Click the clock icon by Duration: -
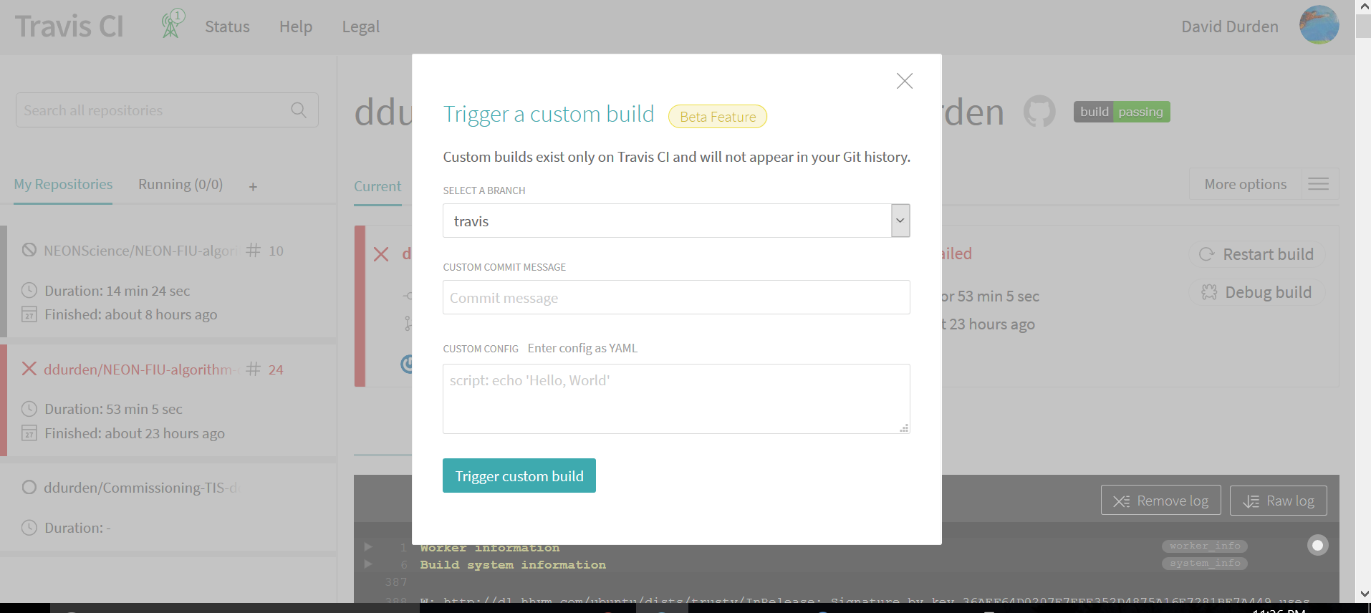The width and height of the screenshot is (1371, 613). coord(29,528)
